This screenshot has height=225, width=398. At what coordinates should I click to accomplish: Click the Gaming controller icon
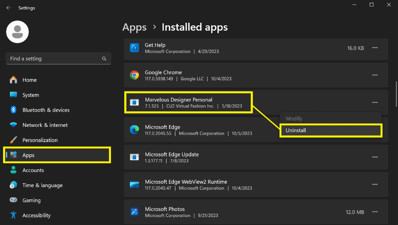click(x=13, y=200)
